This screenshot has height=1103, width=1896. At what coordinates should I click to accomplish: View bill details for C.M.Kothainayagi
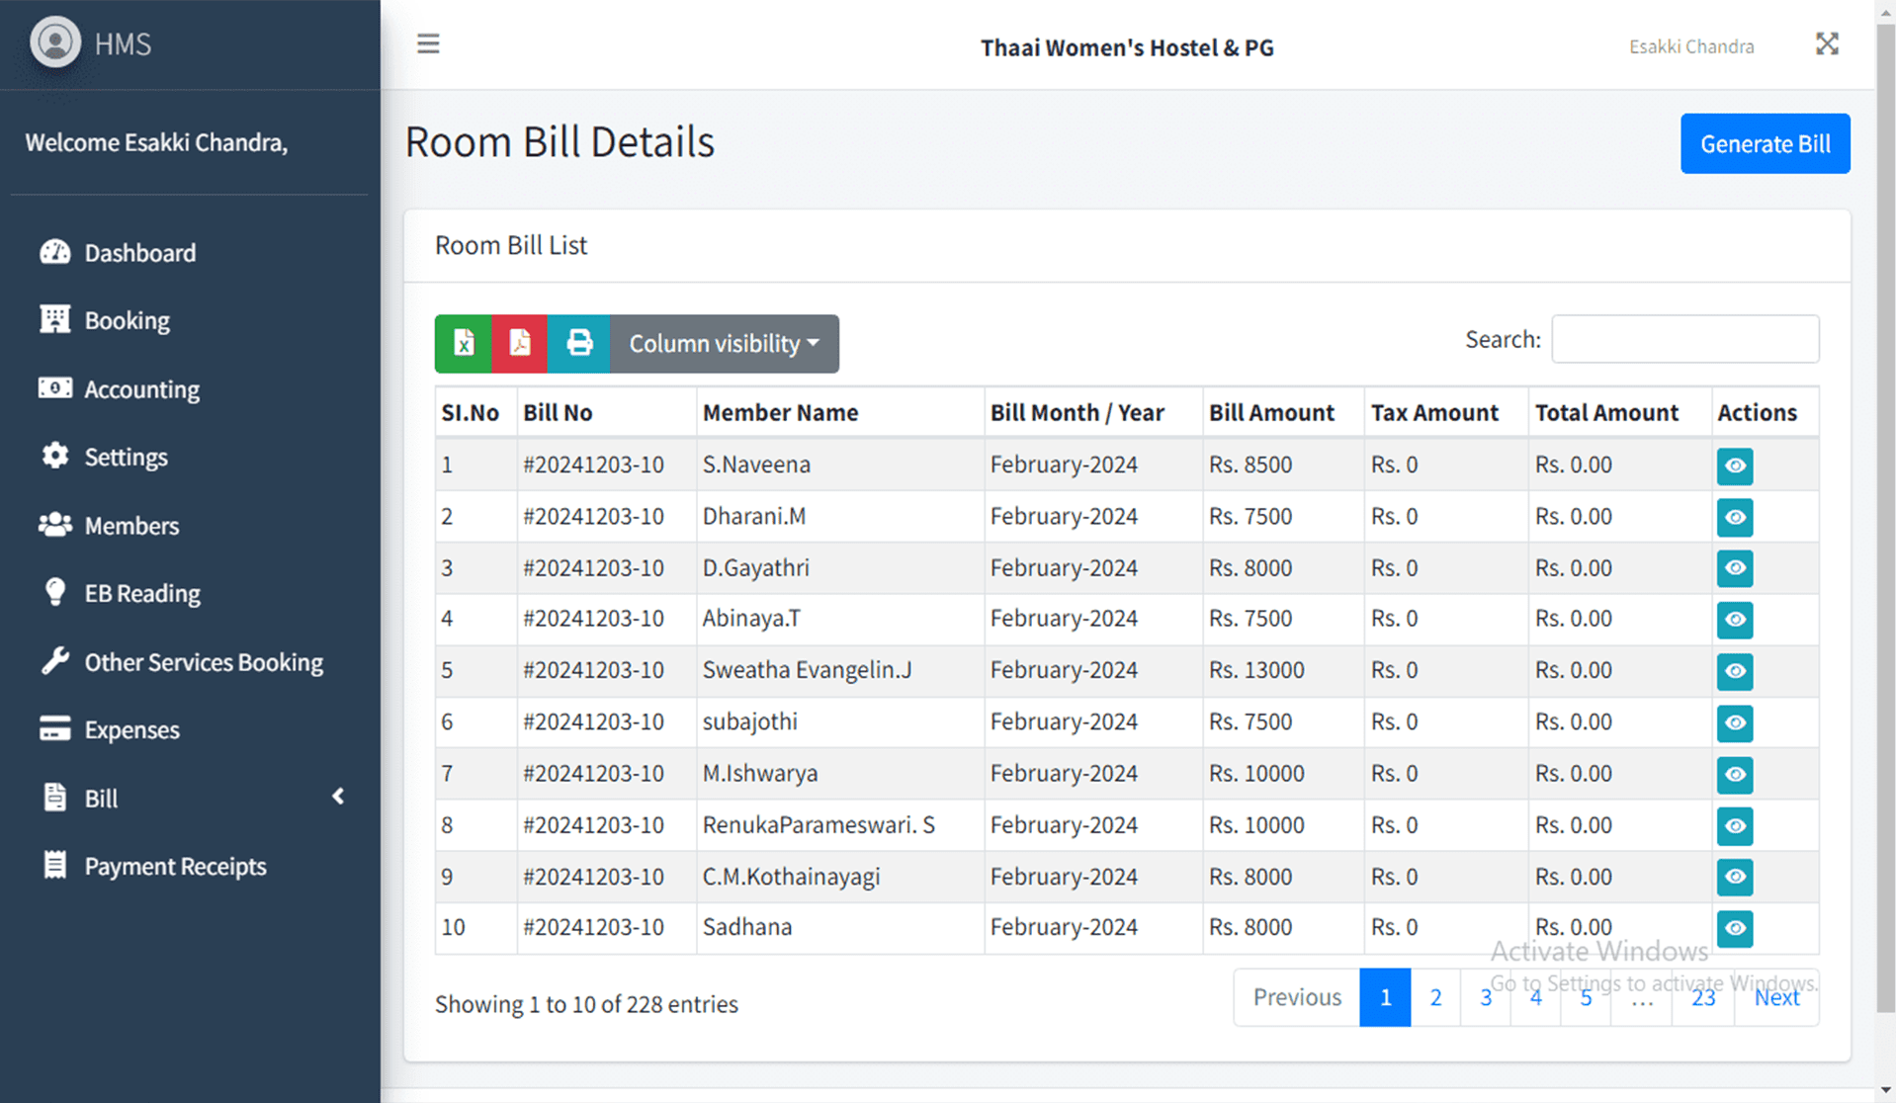pyautogui.click(x=1735, y=877)
